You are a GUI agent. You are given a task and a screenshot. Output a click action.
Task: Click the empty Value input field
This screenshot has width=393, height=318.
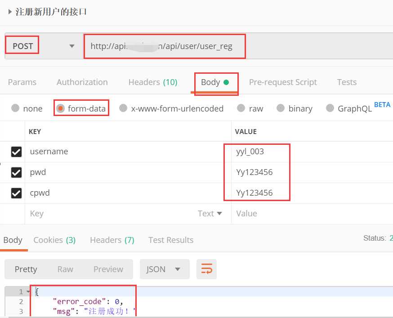tap(312, 214)
